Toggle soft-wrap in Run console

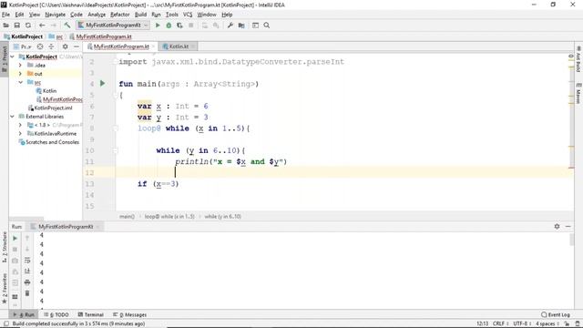tap(27, 261)
